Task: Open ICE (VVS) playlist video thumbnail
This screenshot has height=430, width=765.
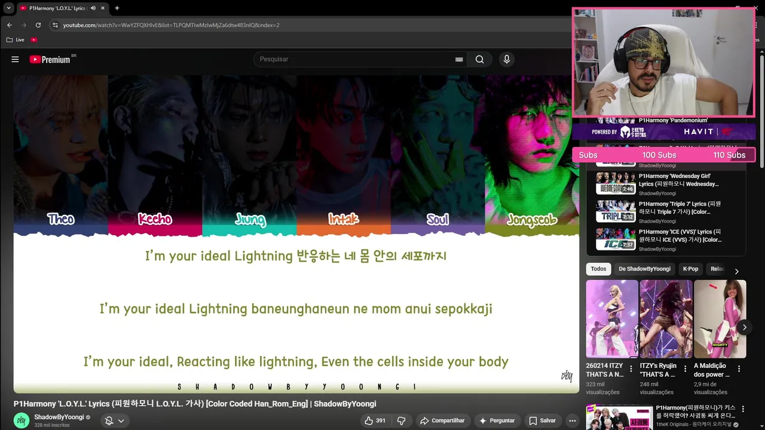Action: tap(616, 238)
